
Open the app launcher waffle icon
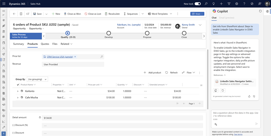(x=4, y=3)
